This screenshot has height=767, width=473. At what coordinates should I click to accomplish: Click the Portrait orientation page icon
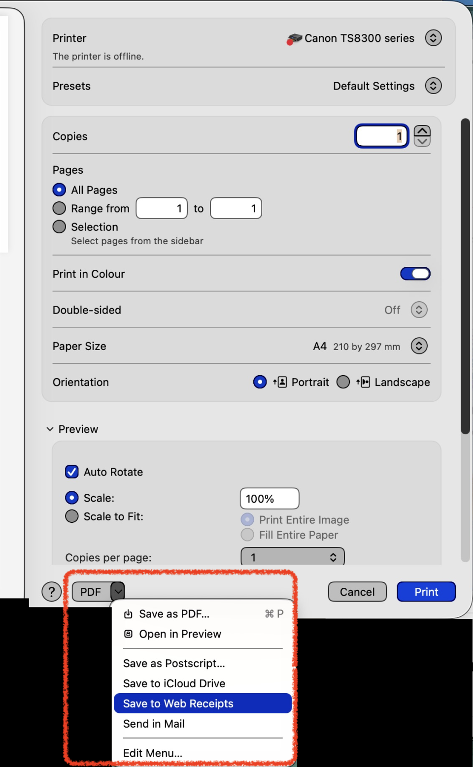[280, 382]
